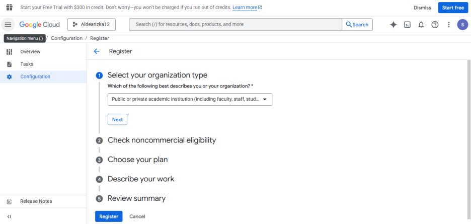Open the Tasks sidebar item
Screen dimensions: 471x224
[43, 64]
